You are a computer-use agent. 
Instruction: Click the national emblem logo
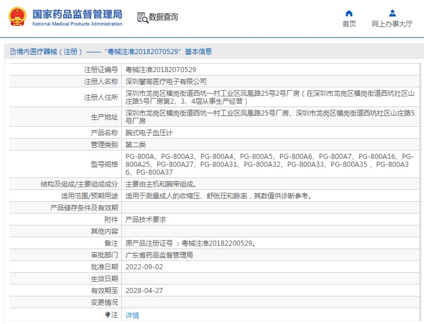coord(17,17)
